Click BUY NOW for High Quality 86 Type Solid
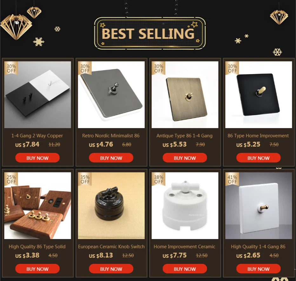 pyautogui.click(x=37, y=269)
